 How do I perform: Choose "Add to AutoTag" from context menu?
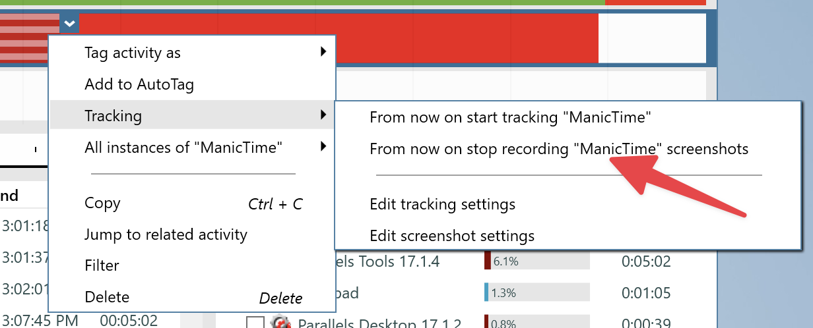click(139, 84)
